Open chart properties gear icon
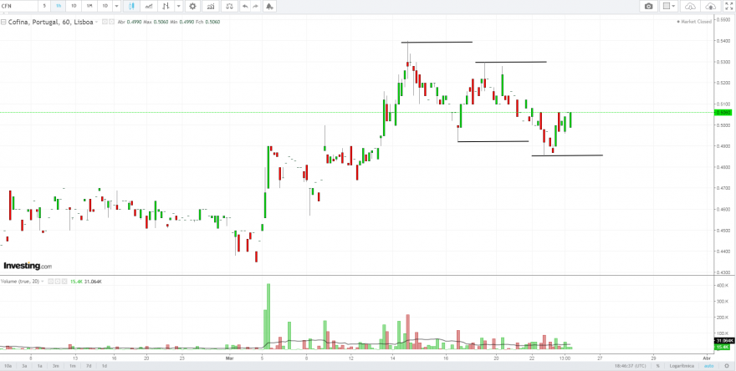Image resolution: width=736 pixels, height=371 pixels. 193,6
